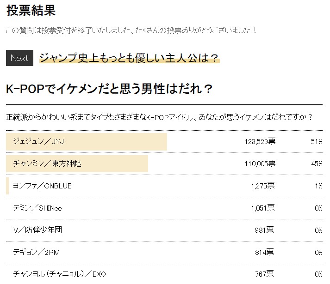Select the テギョン／2PM entry
The height and width of the screenshot is (284, 330).
[x=37, y=252]
